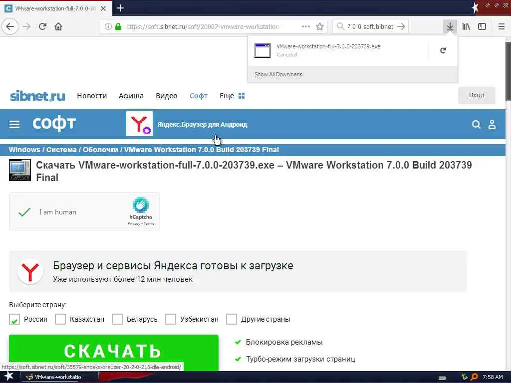The width and height of the screenshot is (511, 383).
Task: Open a new browser tab
Action: coord(120,8)
